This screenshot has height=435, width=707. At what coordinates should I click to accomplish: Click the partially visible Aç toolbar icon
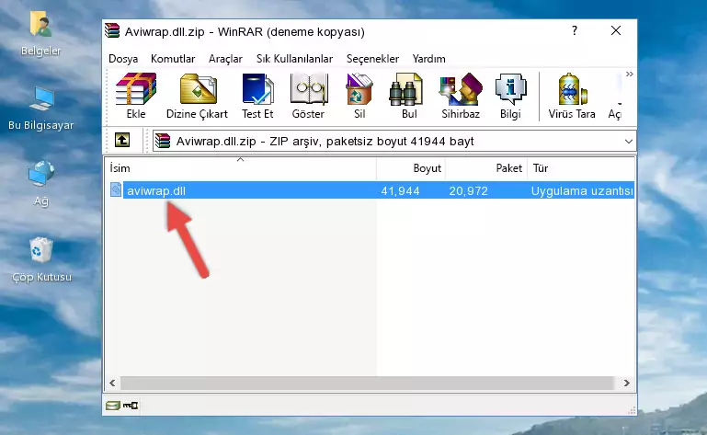click(615, 96)
